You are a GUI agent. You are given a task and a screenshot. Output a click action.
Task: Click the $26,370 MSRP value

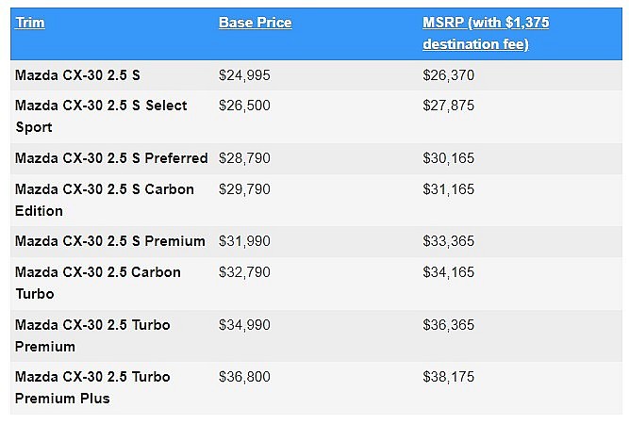point(449,73)
